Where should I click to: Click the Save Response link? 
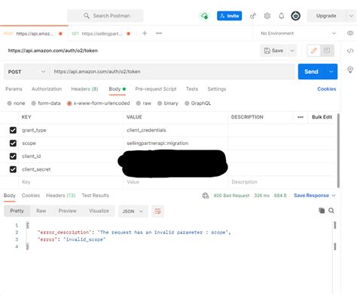pos(311,196)
